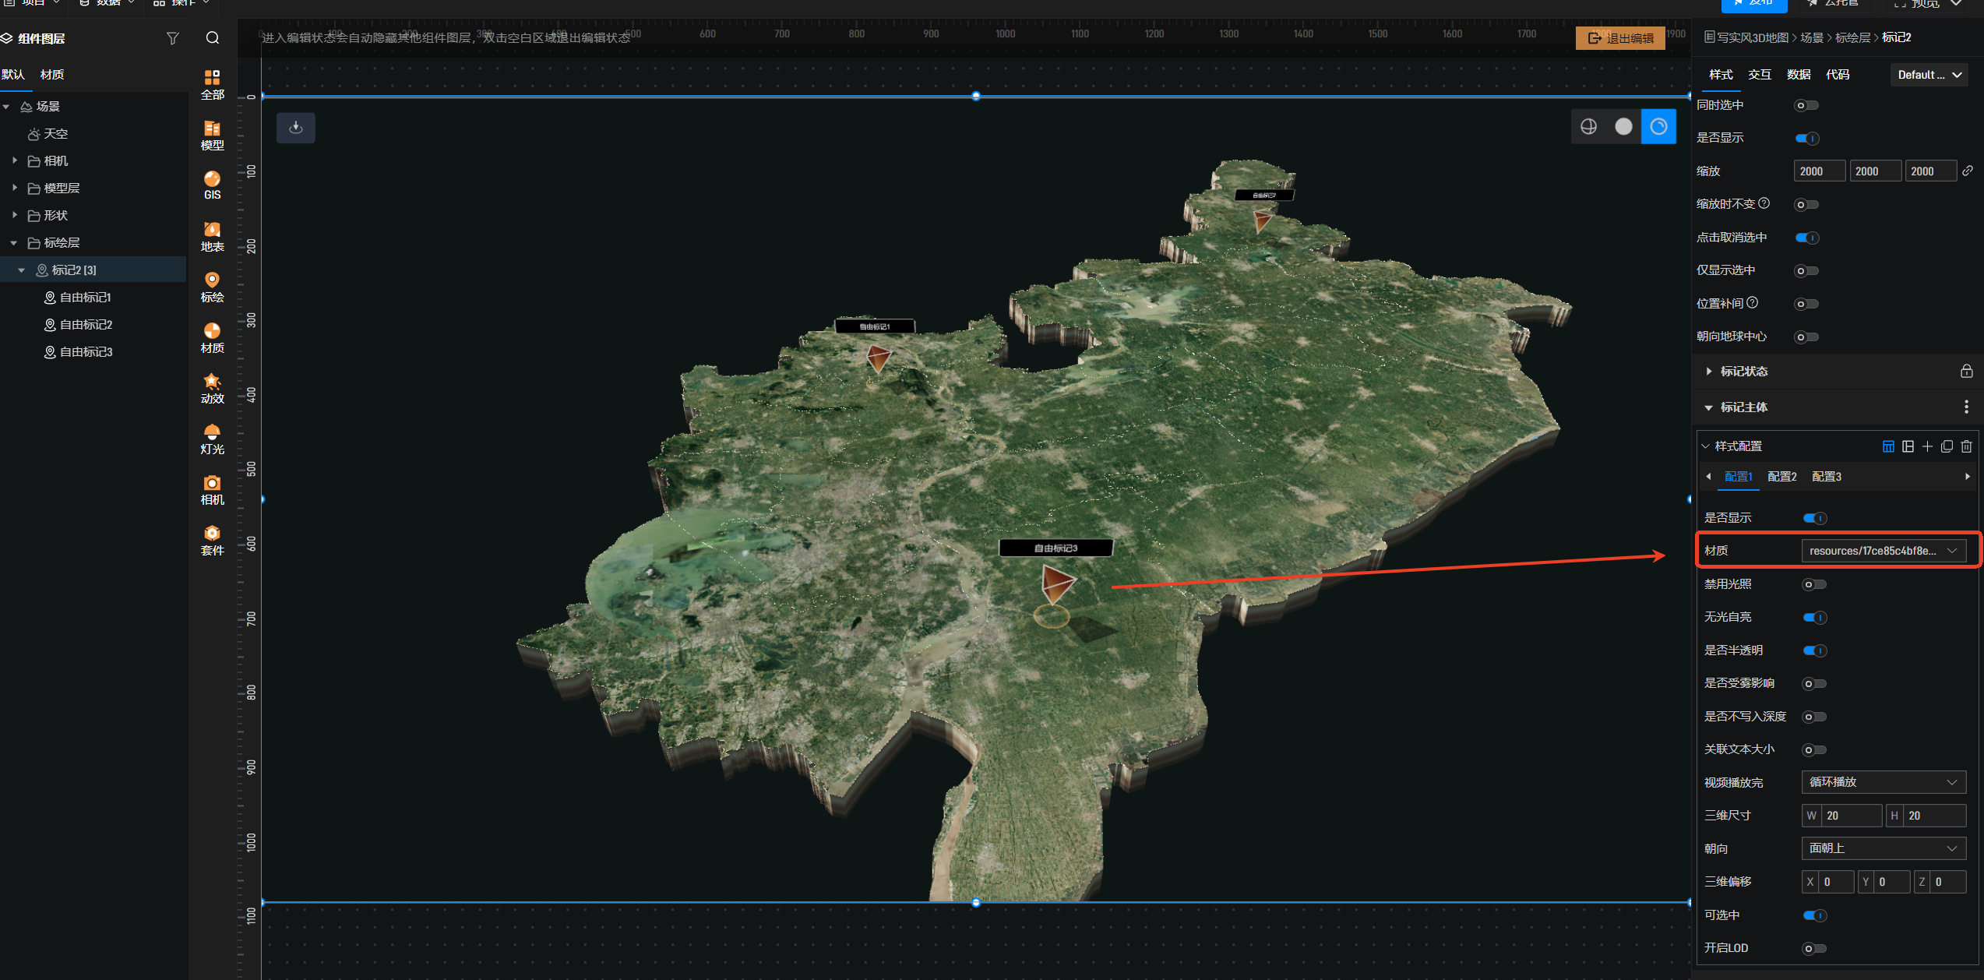Expand the 标记状态 section

pyautogui.click(x=1743, y=372)
